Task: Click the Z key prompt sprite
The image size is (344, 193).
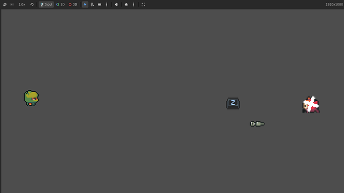Action: (x=233, y=103)
